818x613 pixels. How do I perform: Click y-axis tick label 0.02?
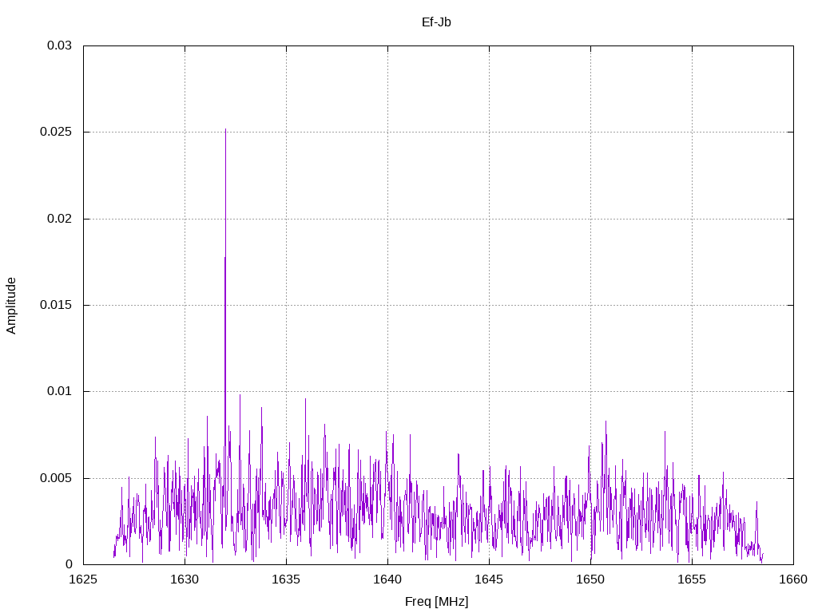coord(59,219)
